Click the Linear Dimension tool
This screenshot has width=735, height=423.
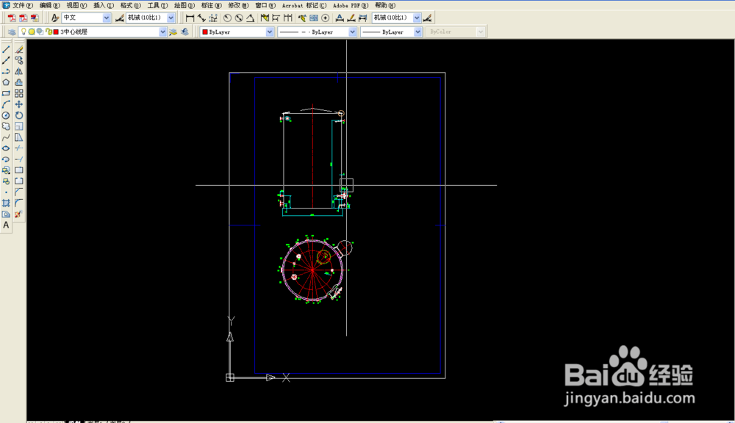click(x=190, y=18)
